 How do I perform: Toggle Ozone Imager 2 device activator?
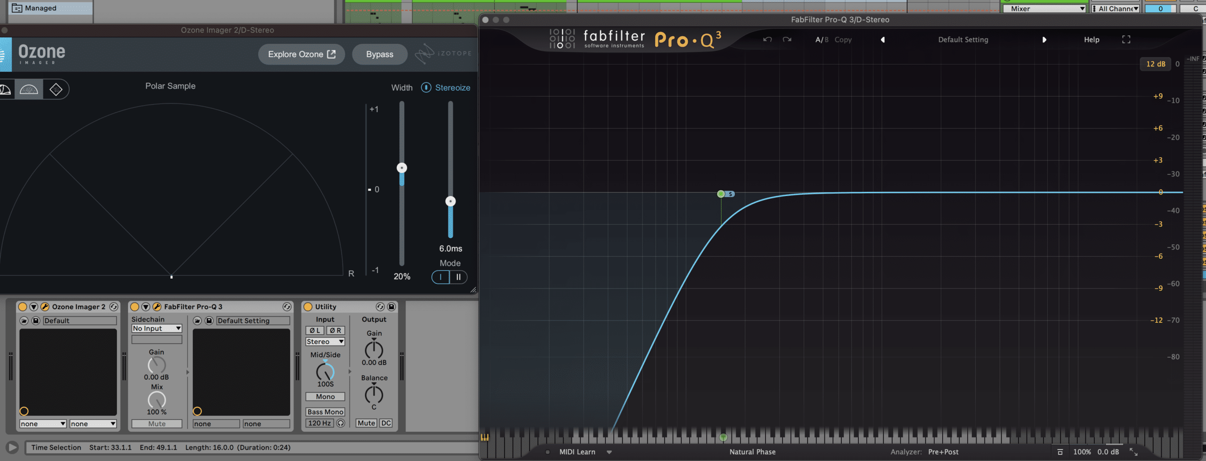tap(22, 307)
